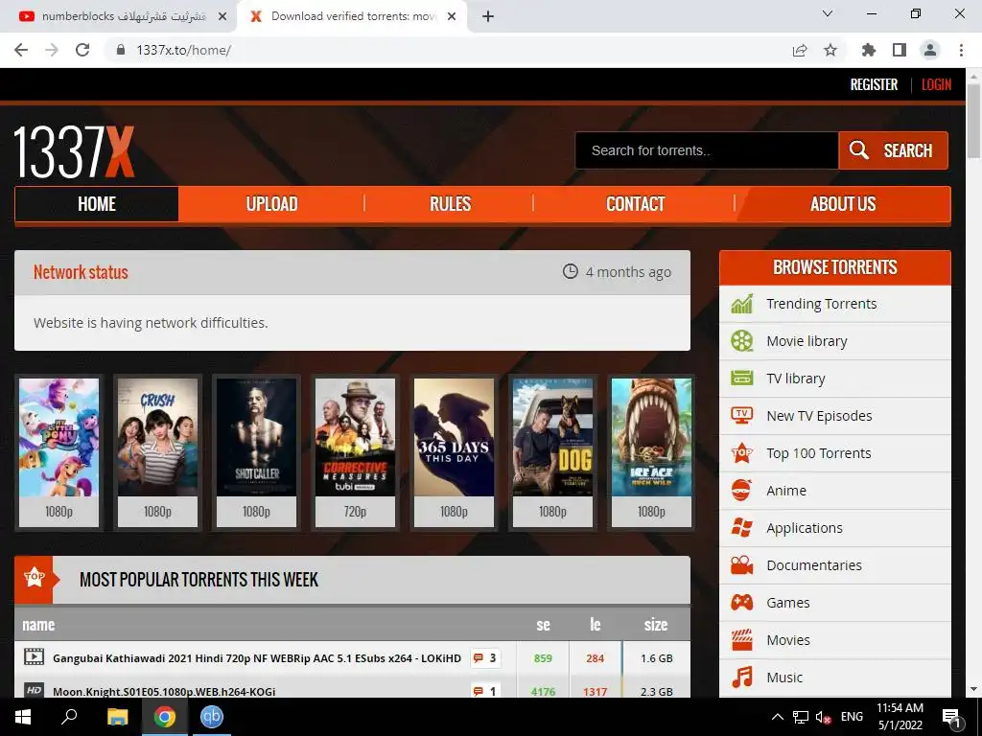Click the ENG language indicator
This screenshot has height=736, width=982.
tap(852, 717)
